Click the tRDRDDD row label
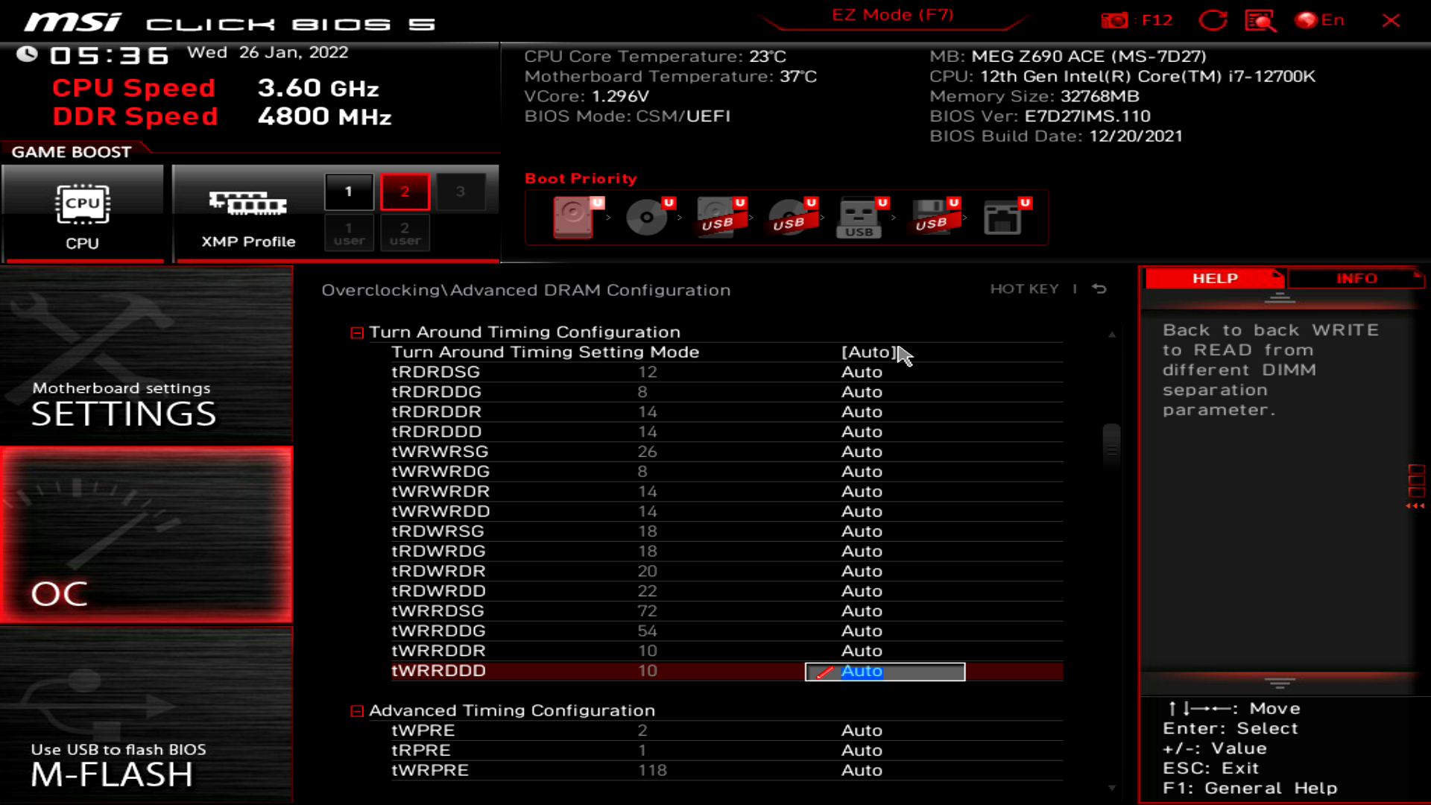 [437, 432]
